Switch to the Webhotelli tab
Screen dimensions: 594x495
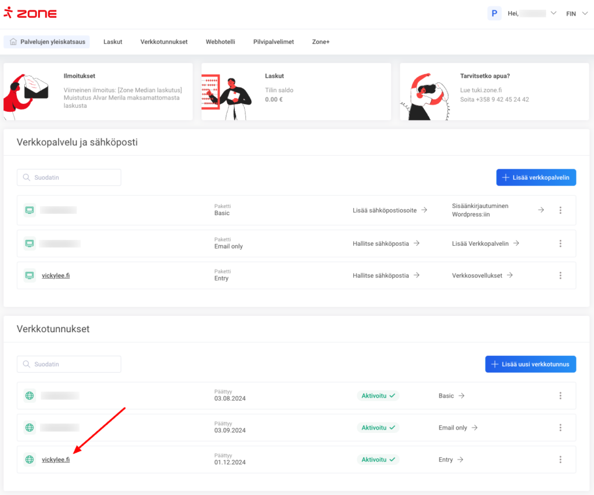point(220,42)
